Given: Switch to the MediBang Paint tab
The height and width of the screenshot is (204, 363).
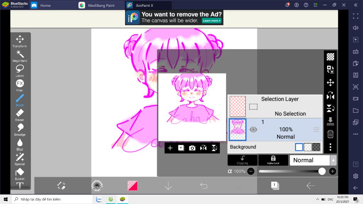Looking at the screenshot, I should pos(100,5).
